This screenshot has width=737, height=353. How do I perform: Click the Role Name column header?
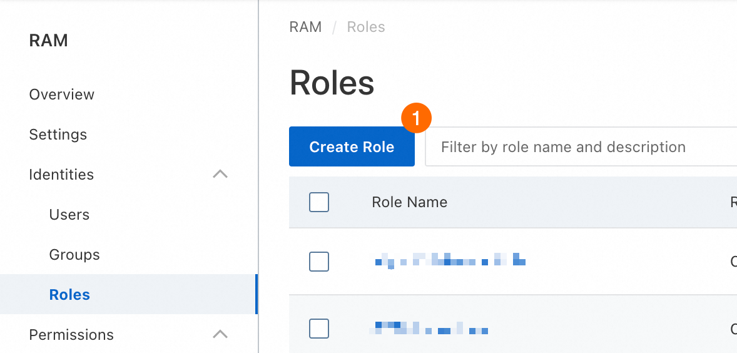point(409,202)
